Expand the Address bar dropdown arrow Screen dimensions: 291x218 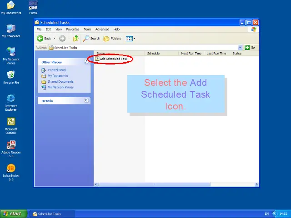click(x=240, y=47)
